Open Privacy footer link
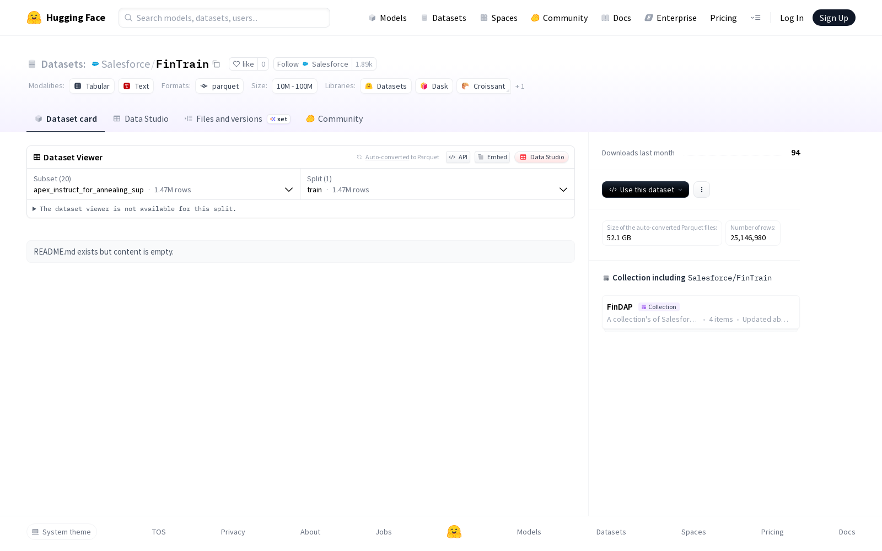882x551 pixels. (233, 532)
